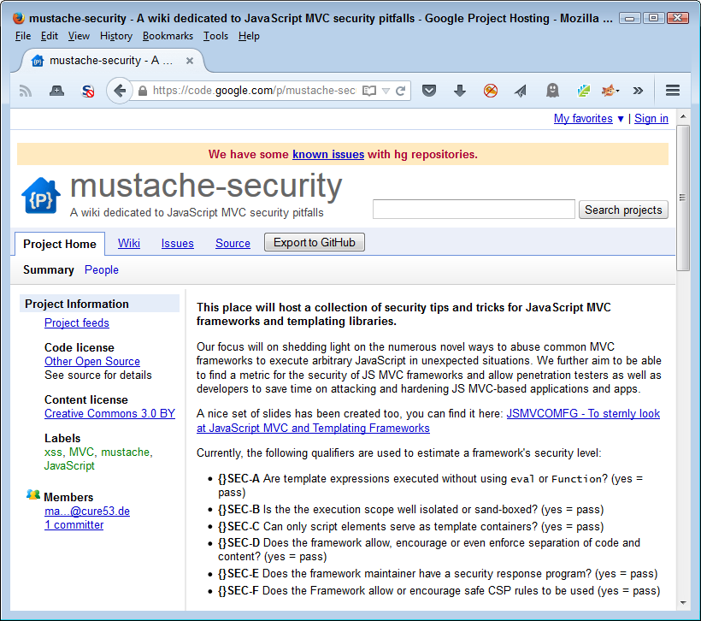Open the Downloads panel arrow icon
The width and height of the screenshot is (701, 621).
[462, 90]
